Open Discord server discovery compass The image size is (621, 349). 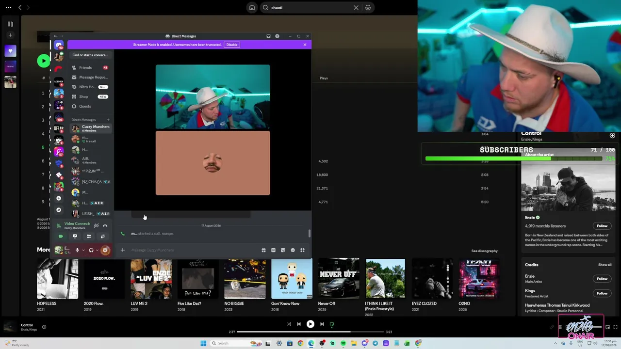[59, 210]
